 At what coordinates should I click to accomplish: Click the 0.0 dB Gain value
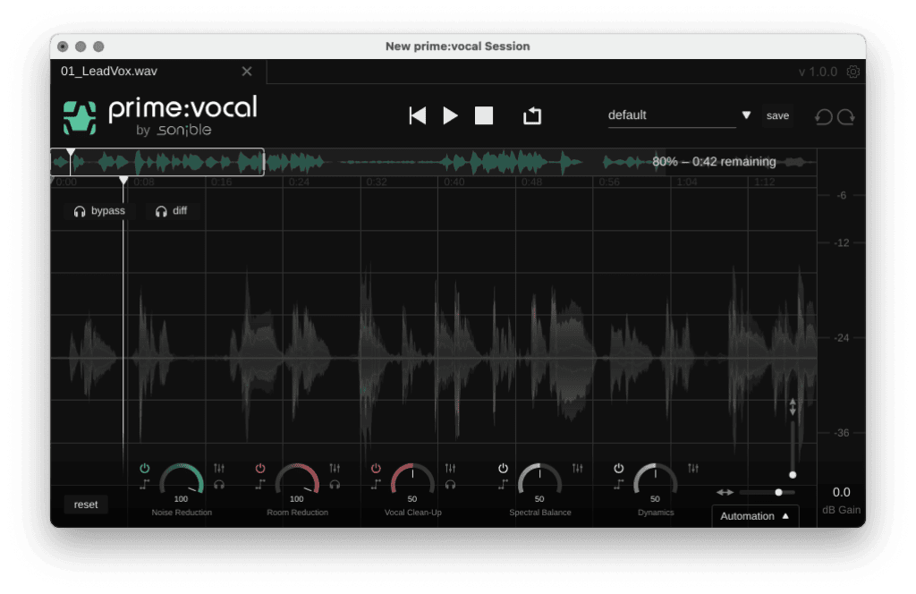[841, 492]
